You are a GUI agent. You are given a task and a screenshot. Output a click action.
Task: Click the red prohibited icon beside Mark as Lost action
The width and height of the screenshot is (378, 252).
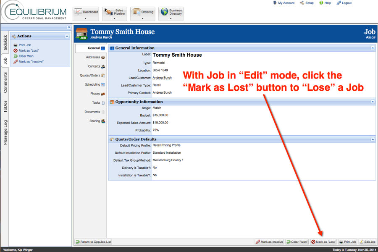click(x=16, y=51)
